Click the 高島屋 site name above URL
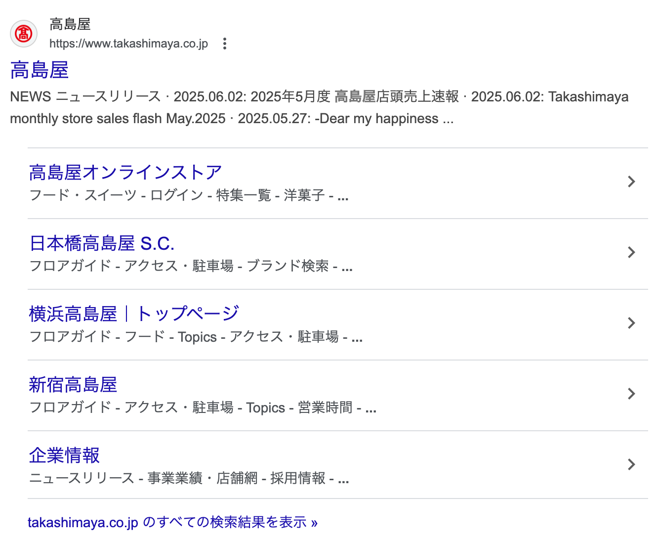This screenshot has height=544, width=658. point(70,24)
